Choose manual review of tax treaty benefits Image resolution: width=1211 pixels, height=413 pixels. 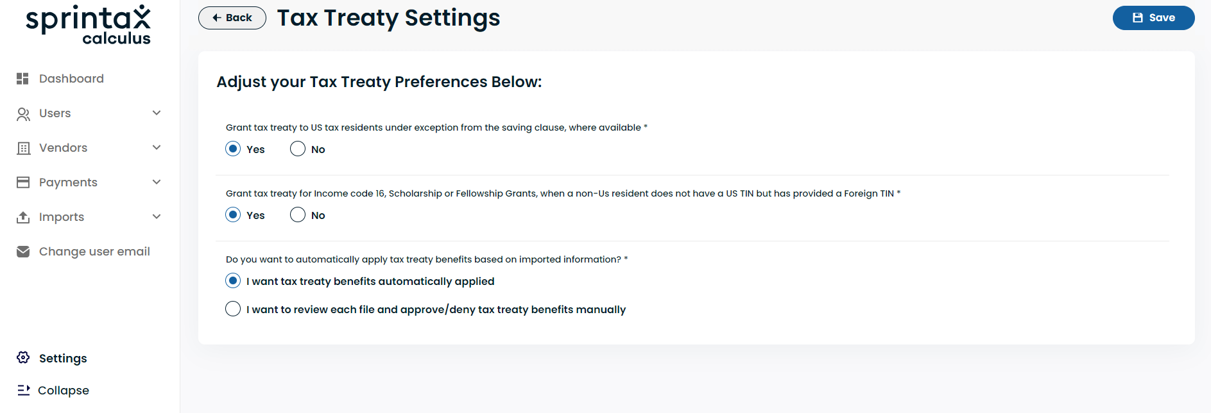(x=233, y=309)
